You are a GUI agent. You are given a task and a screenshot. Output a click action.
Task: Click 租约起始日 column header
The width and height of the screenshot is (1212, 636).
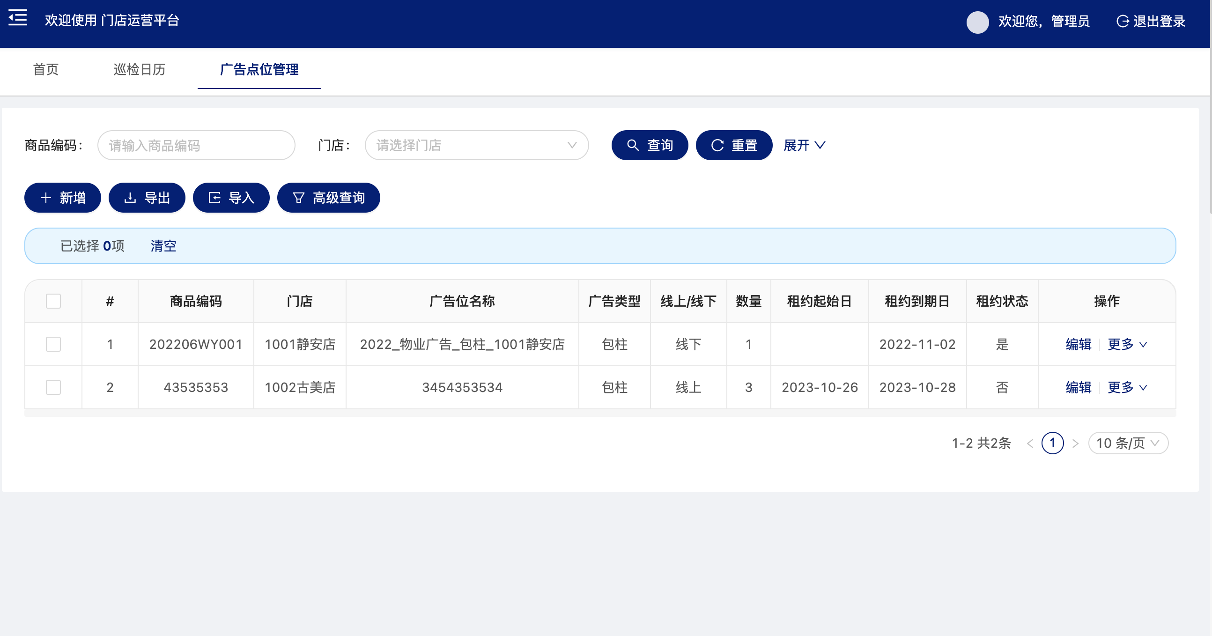click(820, 301)
